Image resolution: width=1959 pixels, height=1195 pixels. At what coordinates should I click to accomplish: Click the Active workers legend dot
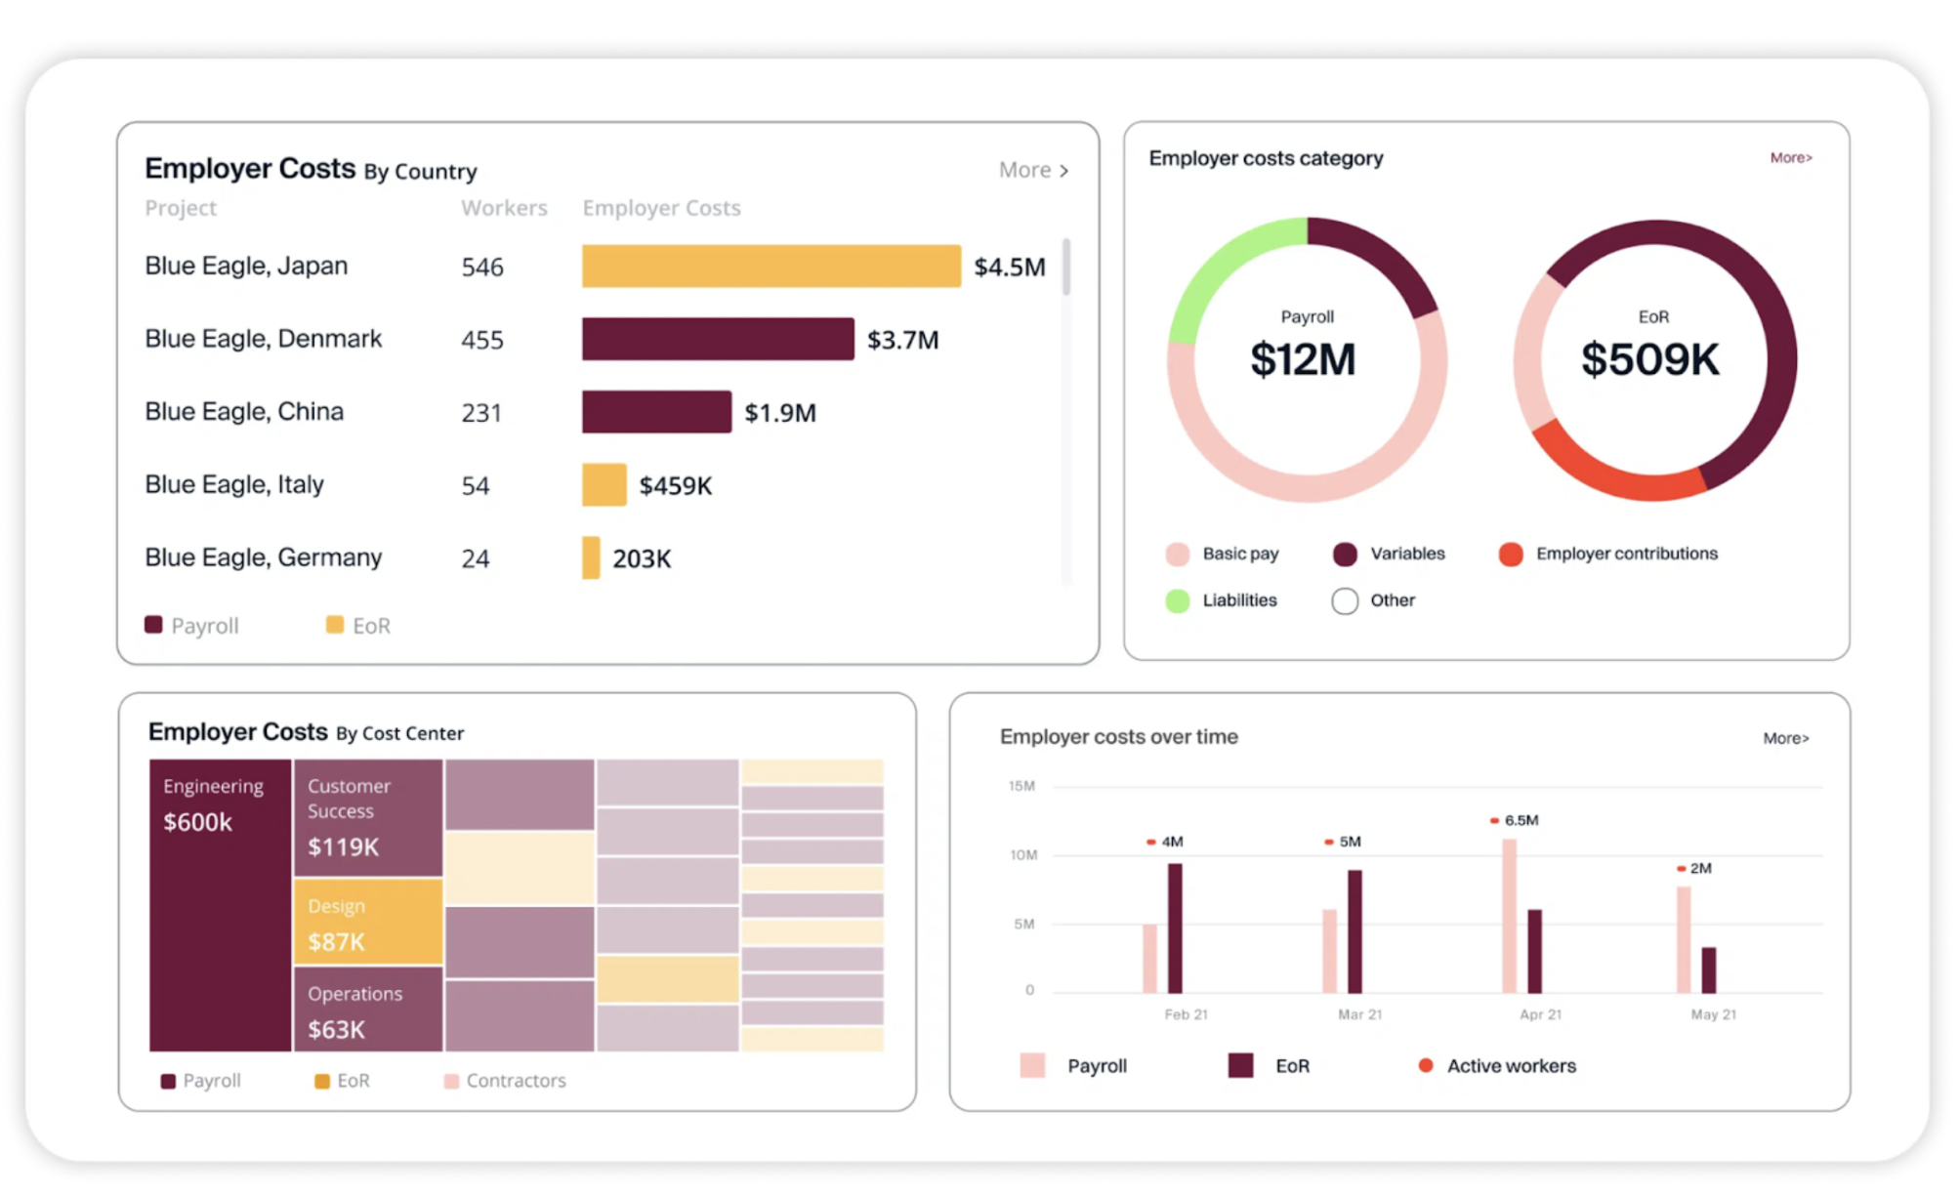pos(1426,1066)
